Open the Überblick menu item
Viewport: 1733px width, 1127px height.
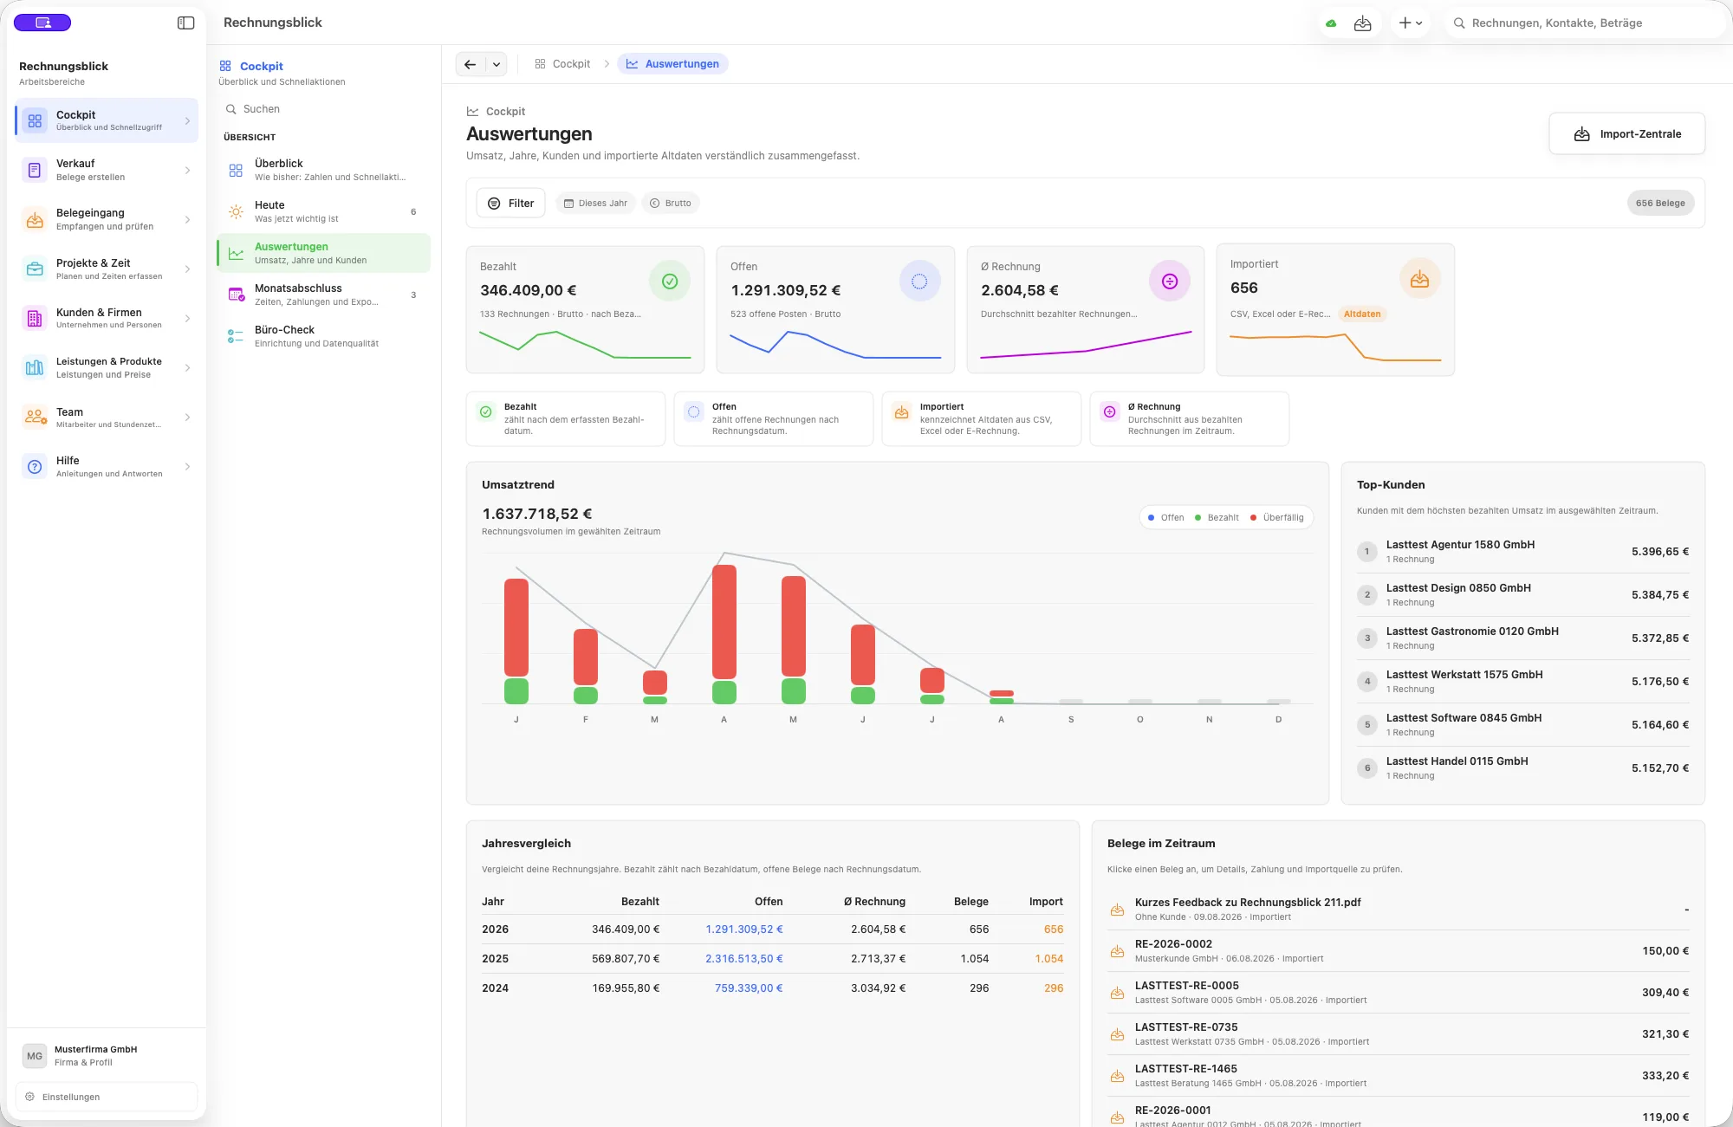pos(323,170)
